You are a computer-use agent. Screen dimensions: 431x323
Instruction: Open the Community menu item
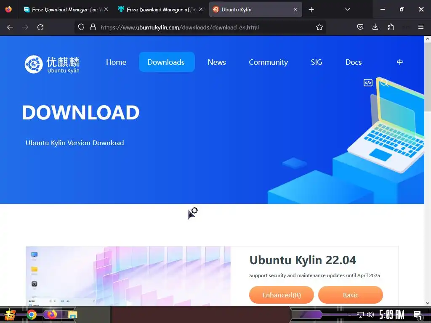click(x=268, y=62)
